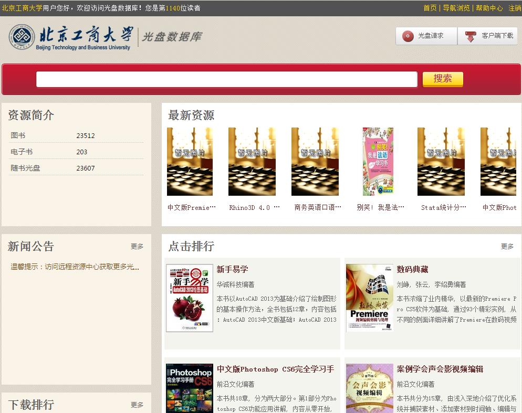
Task: Click the author line 刘峥, 张云, 李绍勇编著
Action: tap(431, 284)
